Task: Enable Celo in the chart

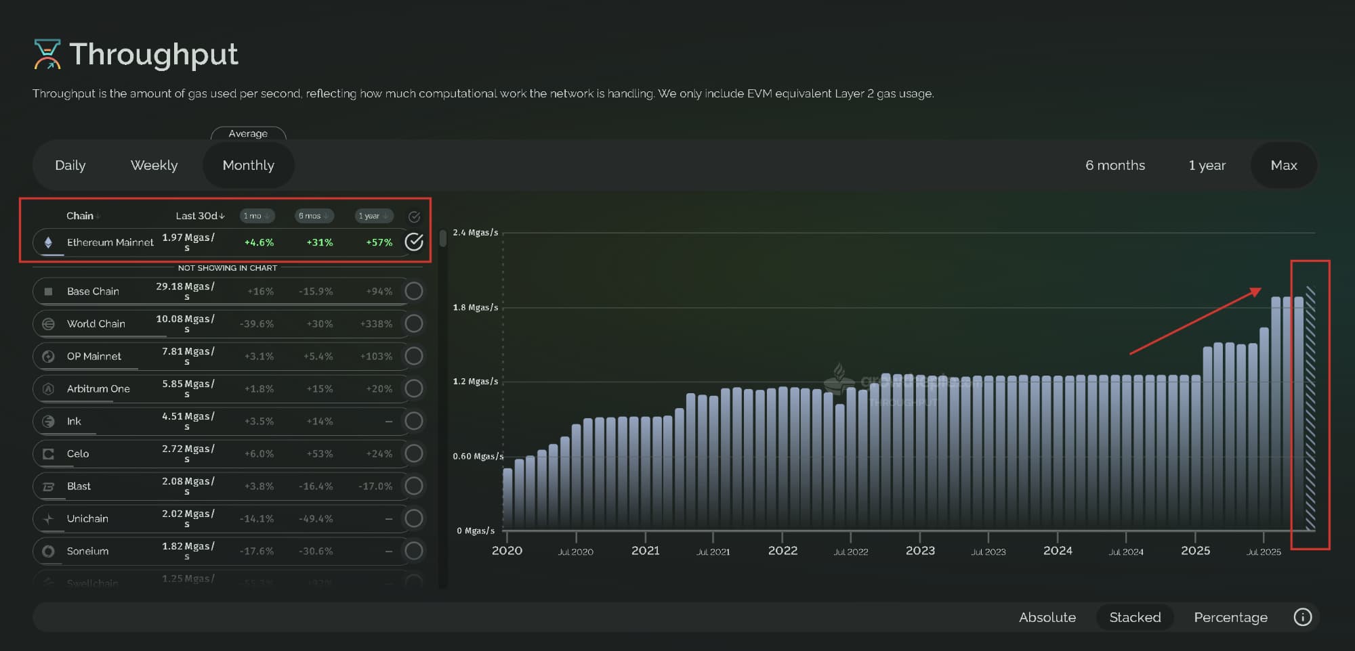Action: (413, 453)
